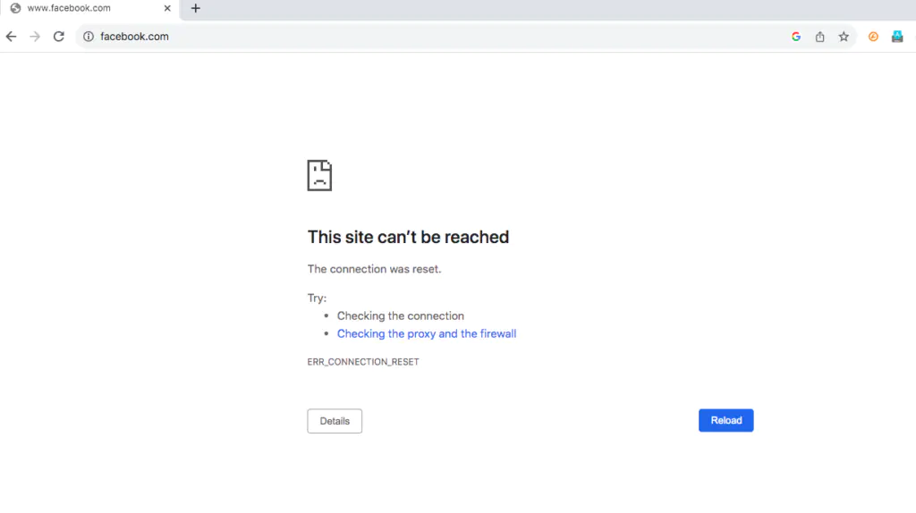Go back with the browser back arrow
The height and width of the screenshot is (513, 916).
(x=11, y=37)
